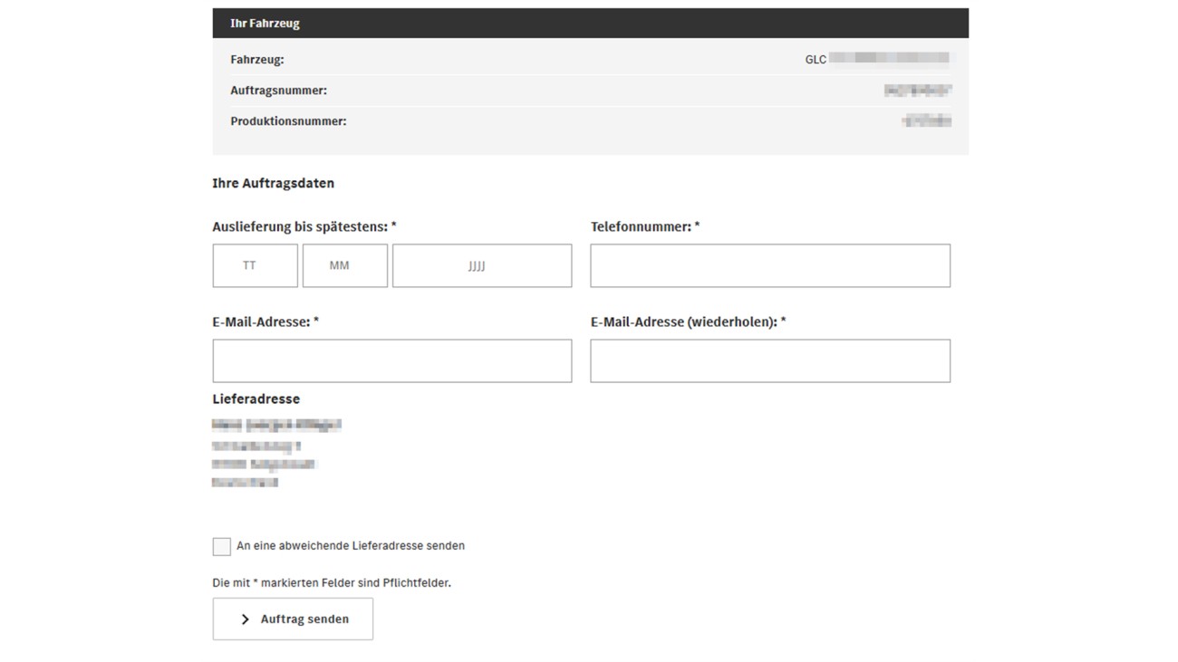
Task: Click 'An eine abweichende Lieferadresse senden' text
Action: (x=351, y=546)
